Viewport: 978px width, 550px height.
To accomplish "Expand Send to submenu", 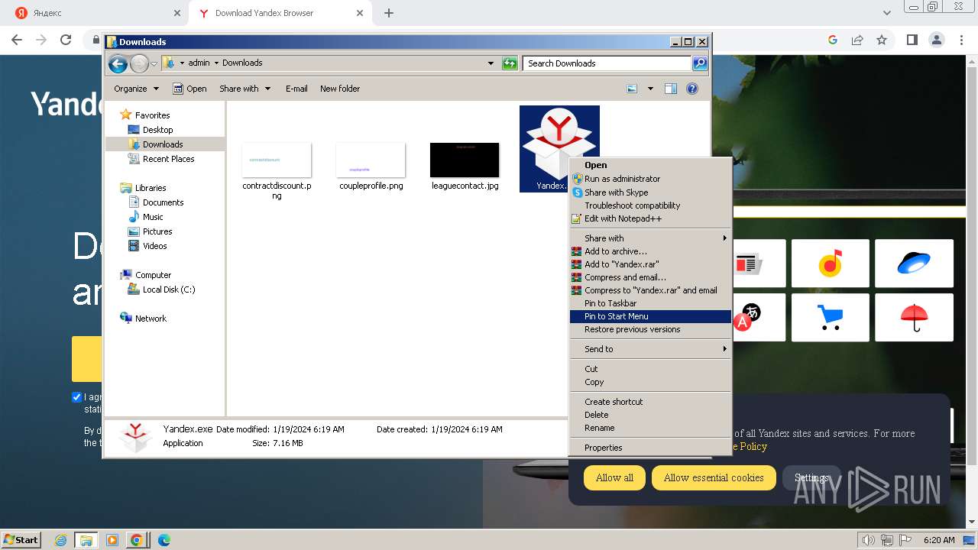I will click(x=650, y=349).
